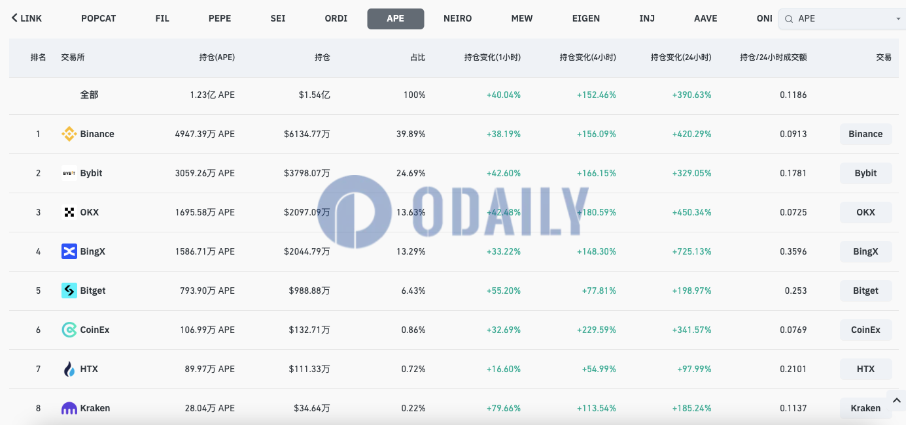Click Binance's 4947.39万 APE holdings cell
This screenshot has width=906, height=425.
click(x=205, y=134)
